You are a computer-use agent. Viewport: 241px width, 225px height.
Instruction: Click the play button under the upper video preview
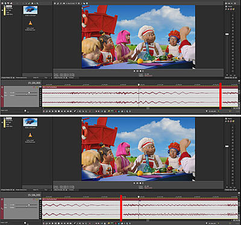pyautogui.click(x=134, y=71)
